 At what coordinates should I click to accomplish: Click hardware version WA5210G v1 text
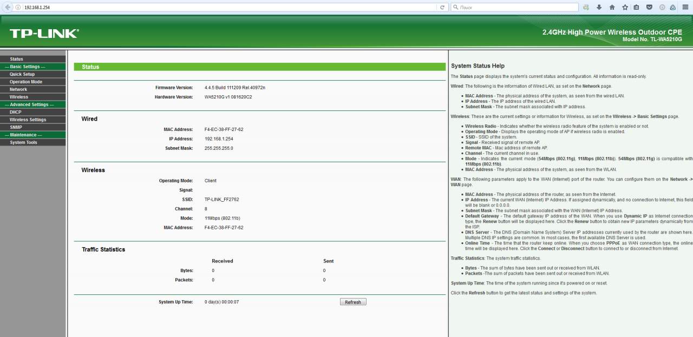(228, 97)
